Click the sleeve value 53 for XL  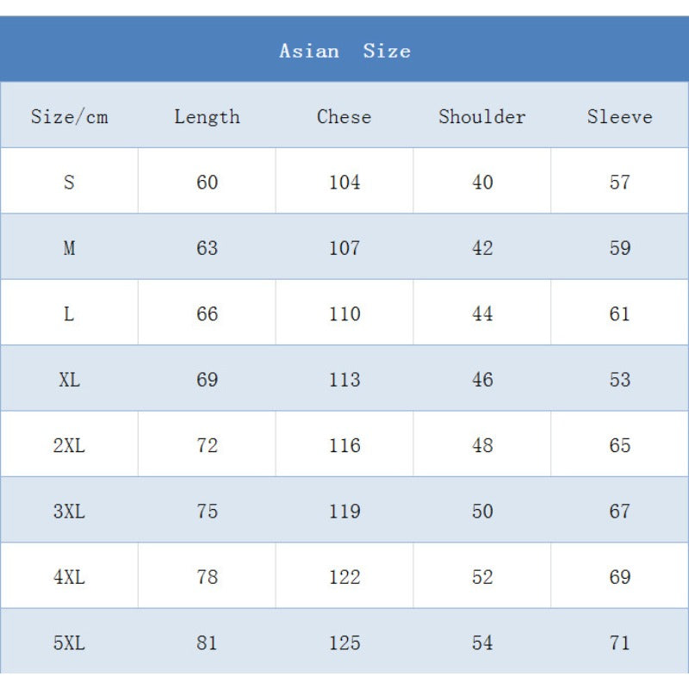(620, 380)
